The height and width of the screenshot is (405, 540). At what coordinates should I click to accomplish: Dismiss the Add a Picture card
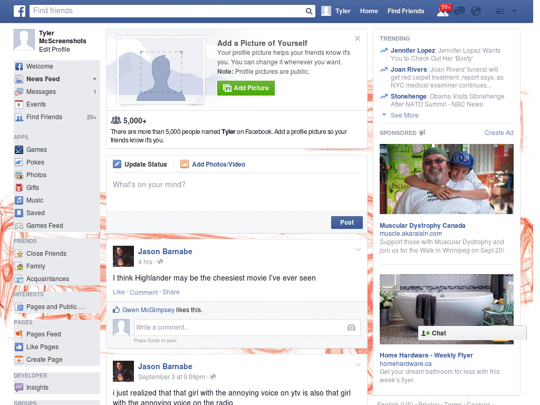point(358,38)
